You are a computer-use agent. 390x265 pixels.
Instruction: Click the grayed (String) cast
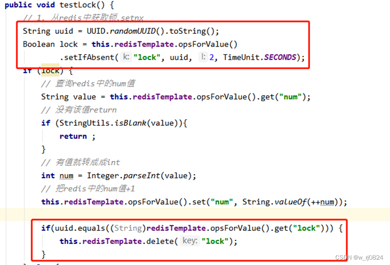coord(128,228)
